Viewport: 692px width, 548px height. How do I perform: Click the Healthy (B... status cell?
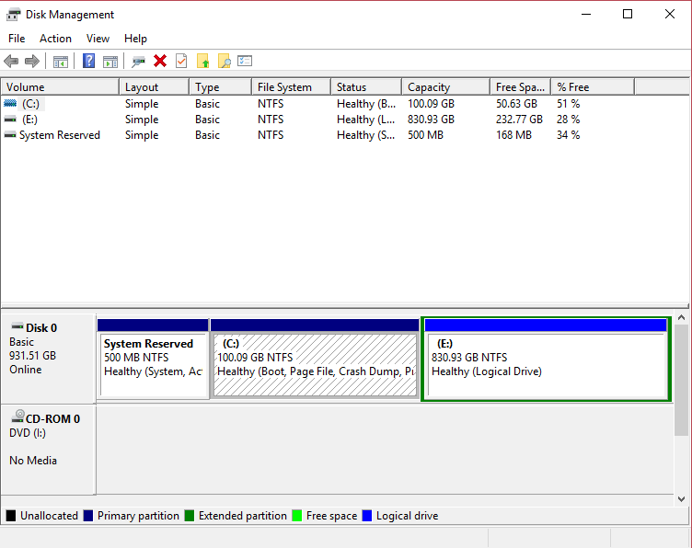tap(366, 104)
